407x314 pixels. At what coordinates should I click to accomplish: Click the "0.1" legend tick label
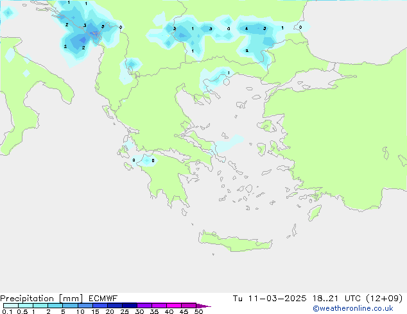point(7,311)
